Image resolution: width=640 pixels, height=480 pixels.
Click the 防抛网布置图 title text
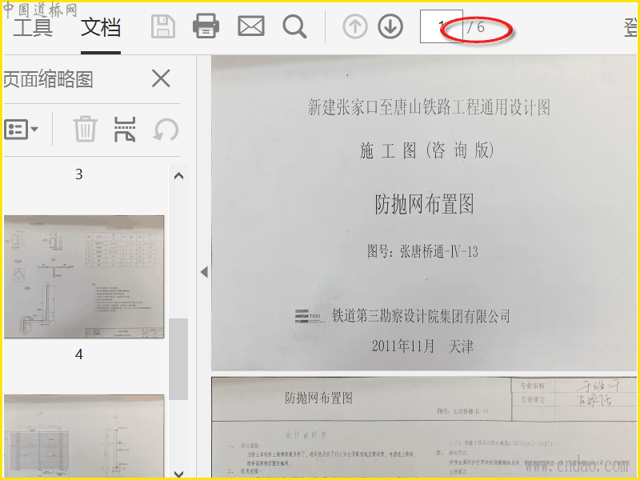tap(424, 204)
